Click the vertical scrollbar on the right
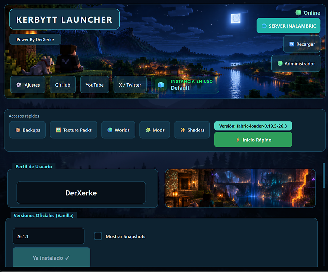Screen dimensions: 328x272 coord(324,175)
